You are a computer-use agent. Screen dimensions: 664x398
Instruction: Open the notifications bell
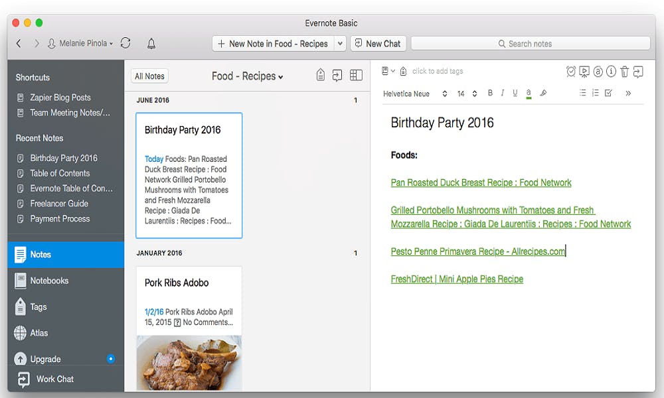pyautogui.click(x=151, y=43)
